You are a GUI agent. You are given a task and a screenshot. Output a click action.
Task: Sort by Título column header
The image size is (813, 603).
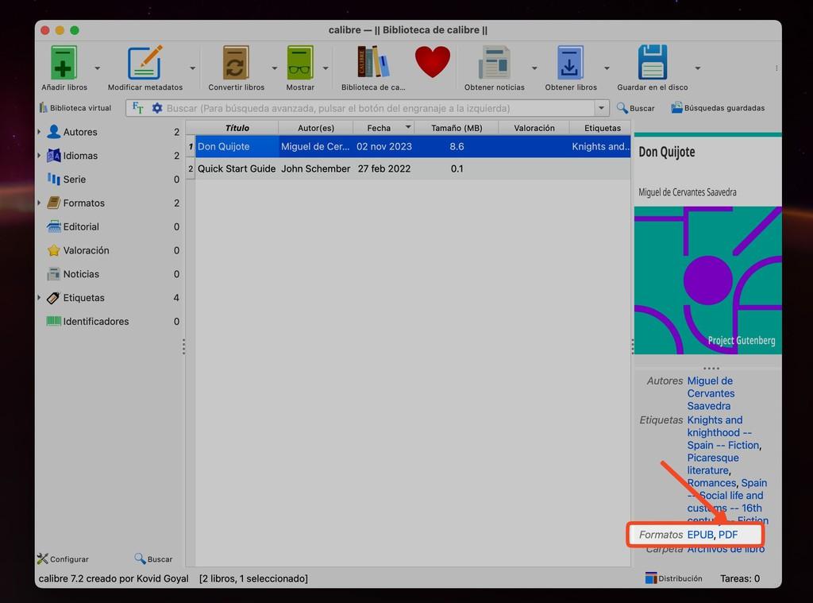coord(237,128)
